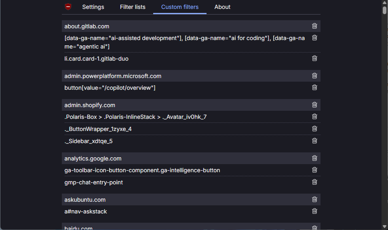This screenshot has height=230, width=388.
Task: Delete the data-ga-name ai-assisted development filter
Action: click(314, 38)
